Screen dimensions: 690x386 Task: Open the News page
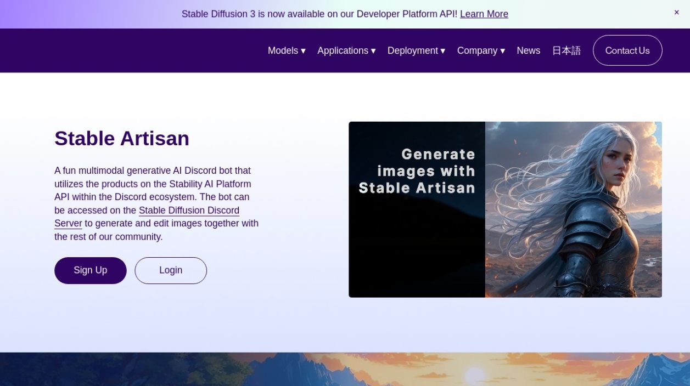point(528,50)
